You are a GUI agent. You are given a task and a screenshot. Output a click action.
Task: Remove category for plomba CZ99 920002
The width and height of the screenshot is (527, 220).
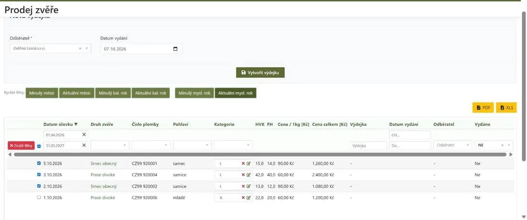tap(243, 186)
